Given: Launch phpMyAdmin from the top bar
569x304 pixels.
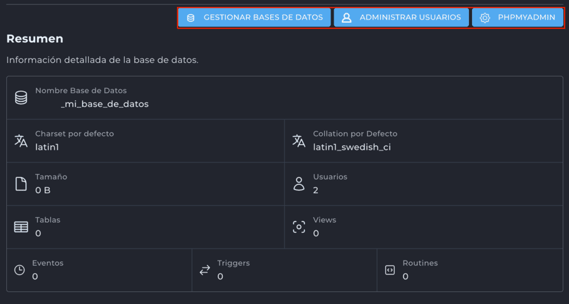Looking at the screenshot, I should 517,18.
